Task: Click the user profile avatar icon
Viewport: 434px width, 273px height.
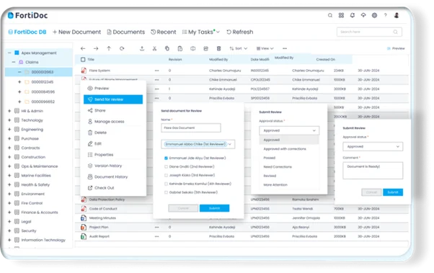Action: 397,16
